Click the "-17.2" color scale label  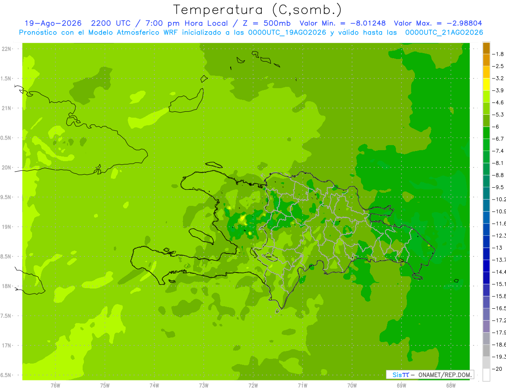499,320
